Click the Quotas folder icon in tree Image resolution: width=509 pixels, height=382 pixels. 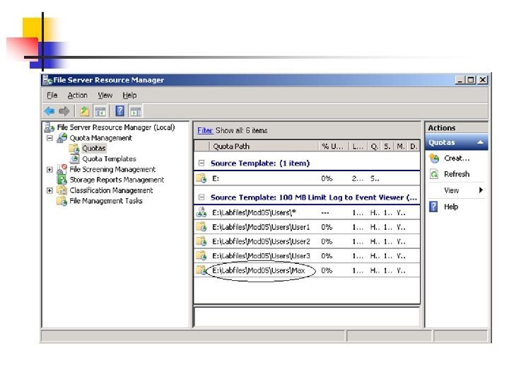(74, 149)
